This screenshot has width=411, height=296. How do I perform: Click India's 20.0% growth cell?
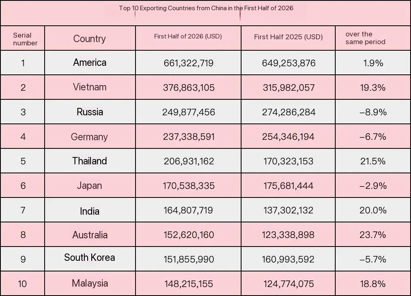(373, 210)
